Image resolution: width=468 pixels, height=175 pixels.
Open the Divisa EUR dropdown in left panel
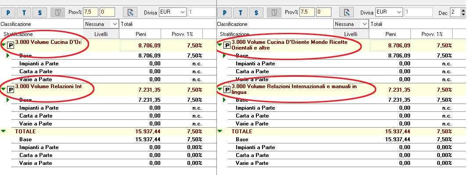click(183, 12)
